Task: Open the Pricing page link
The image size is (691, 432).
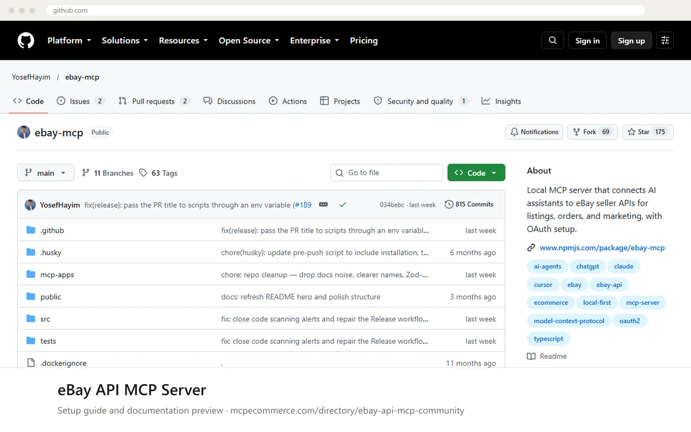Action: pos(364,40)
